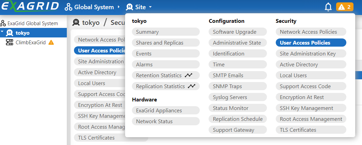362x145 pixels.
Task: Open Software Upgrade configuration
Action: tap(238, 32)
